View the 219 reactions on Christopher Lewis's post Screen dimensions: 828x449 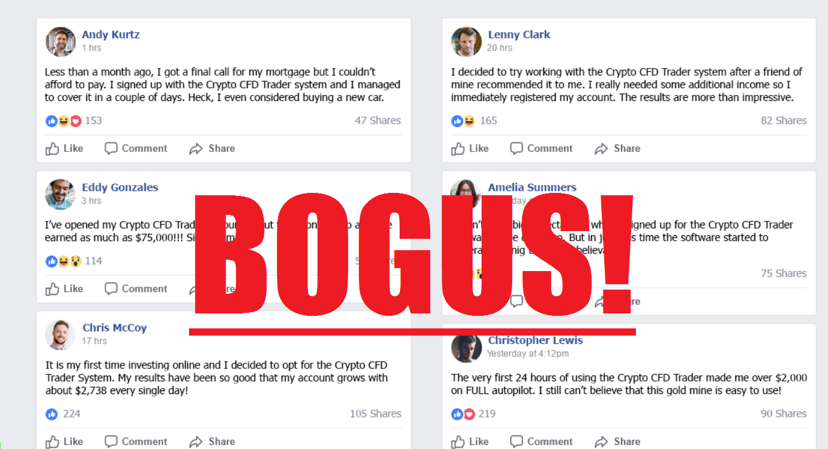click(473, 414)
